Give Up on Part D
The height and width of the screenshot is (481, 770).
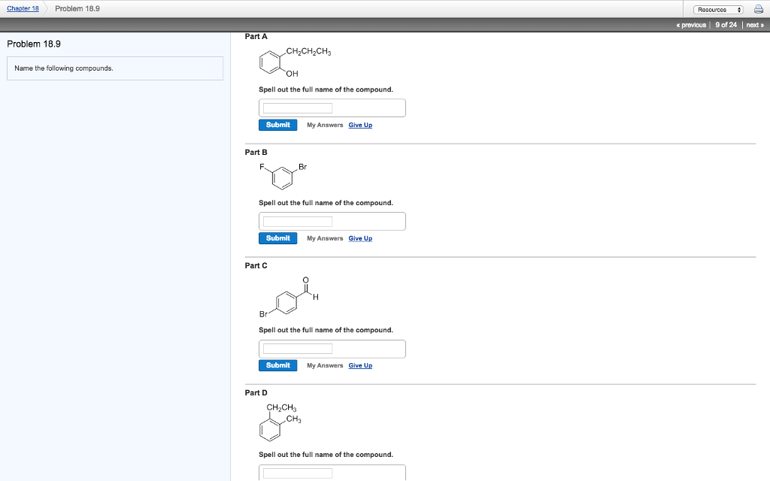click(x=360, y=480)
